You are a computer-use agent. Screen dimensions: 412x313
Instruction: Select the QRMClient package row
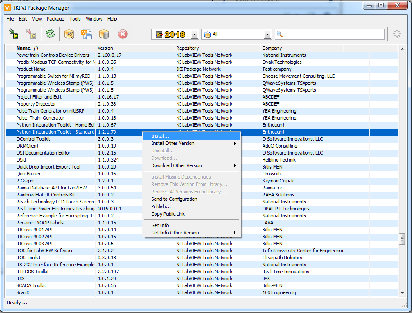tap(73, 146)
